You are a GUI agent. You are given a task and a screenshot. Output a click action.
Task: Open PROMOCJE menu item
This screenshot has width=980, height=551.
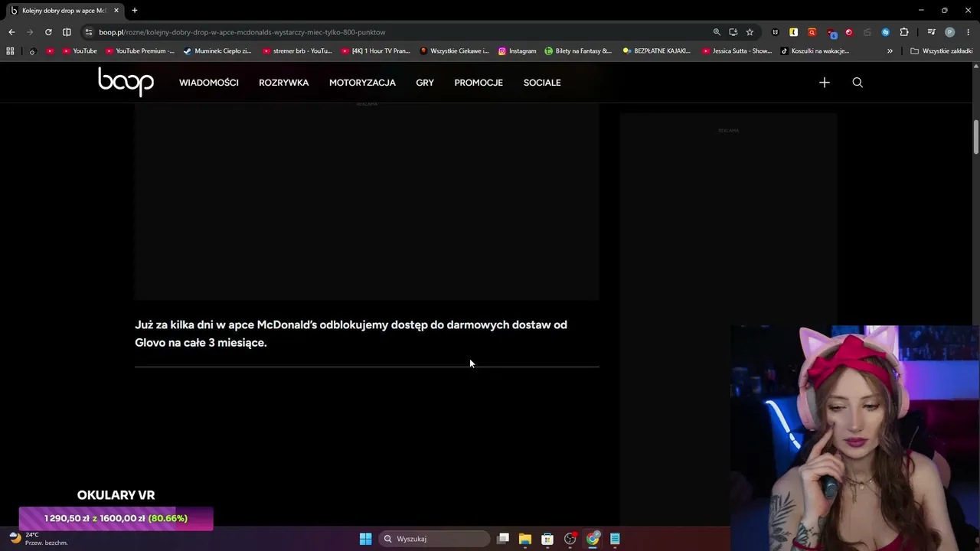click(479, 83)
